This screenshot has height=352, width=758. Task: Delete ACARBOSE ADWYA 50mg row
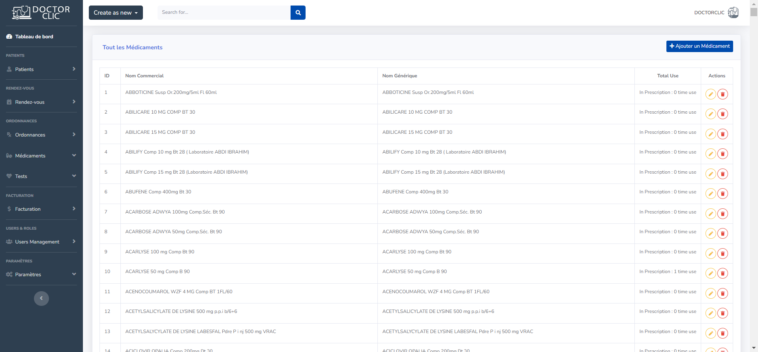722,234
